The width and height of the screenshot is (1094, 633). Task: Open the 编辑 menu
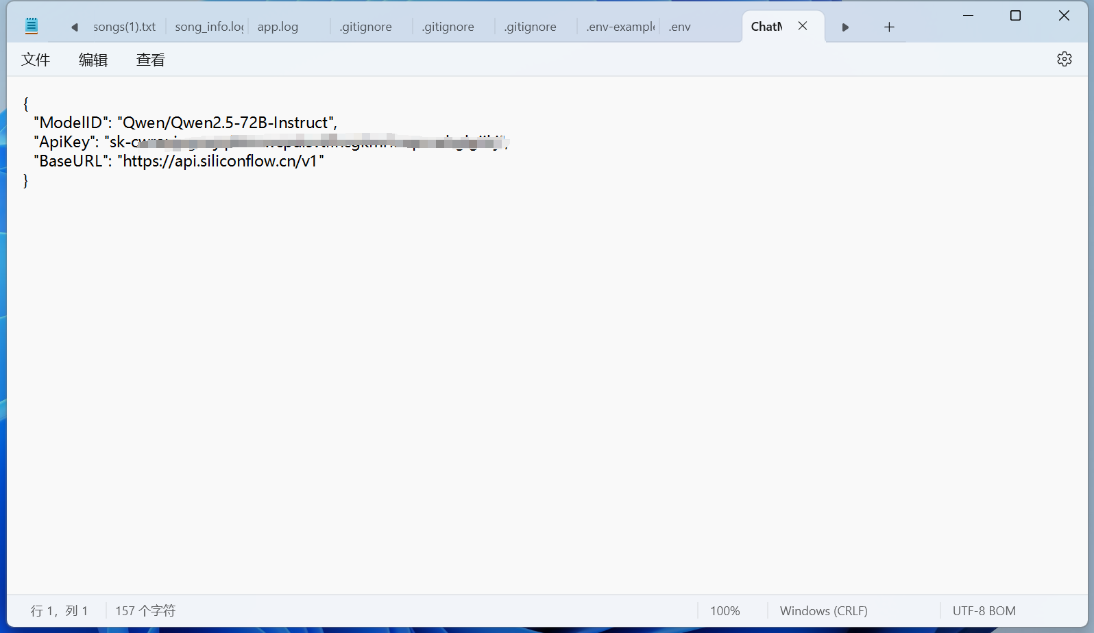click(x=93, y=60)
